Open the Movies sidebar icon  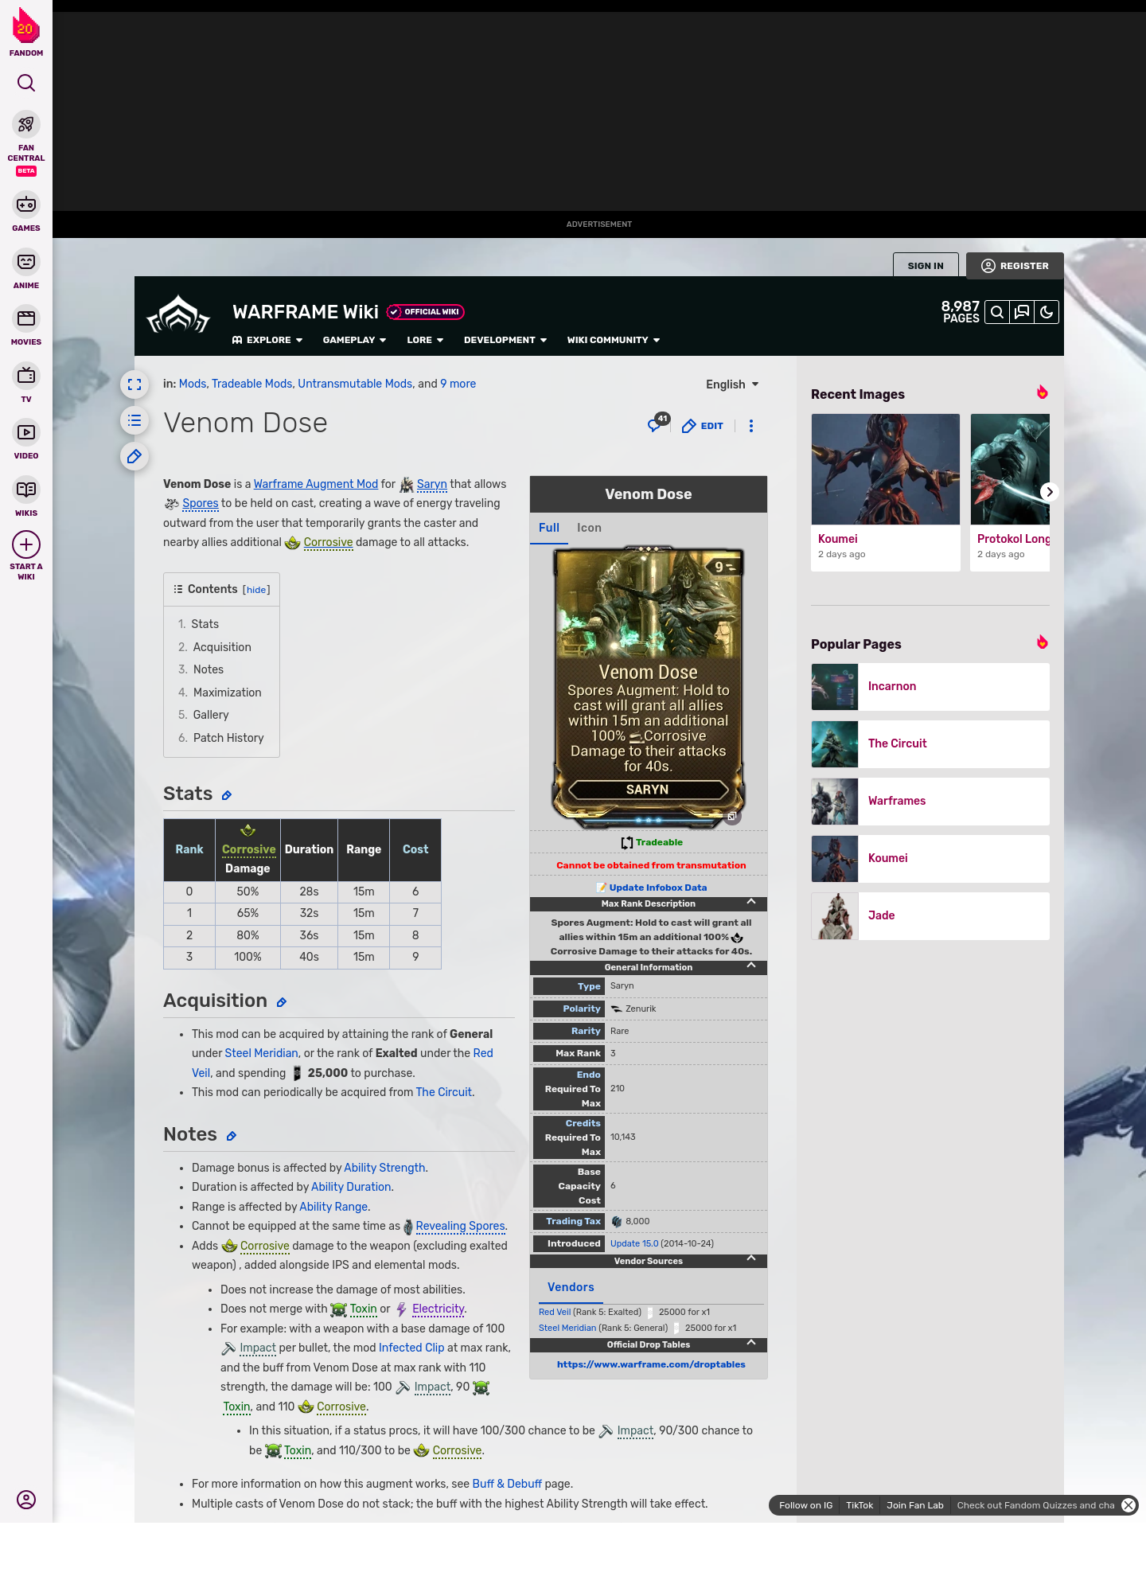click(x=26, y=318)
